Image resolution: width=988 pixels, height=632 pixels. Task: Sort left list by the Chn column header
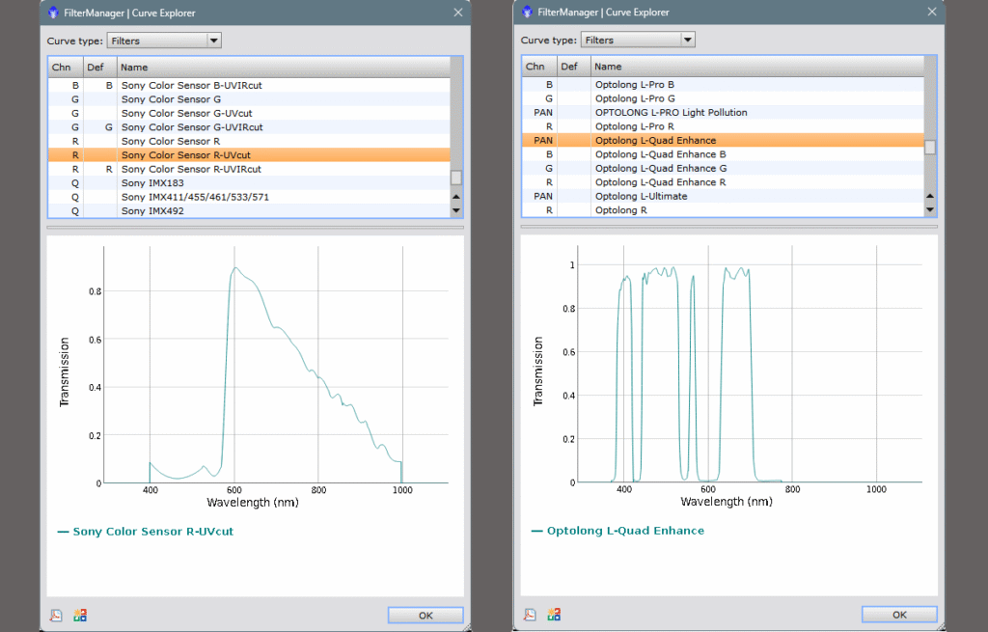(66, 68)
